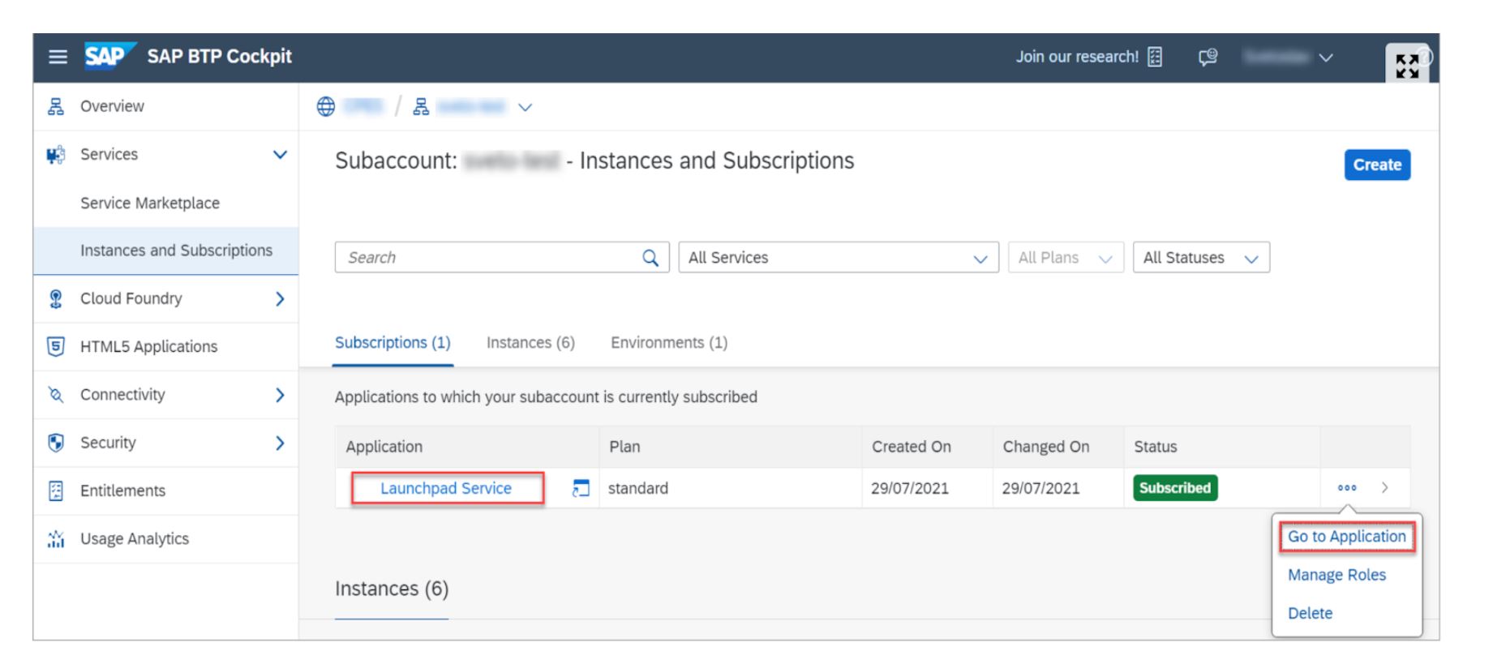The image size is (1493, 664).
Task: Click the fullscreen expand icon
Action: click(1407, 65)
